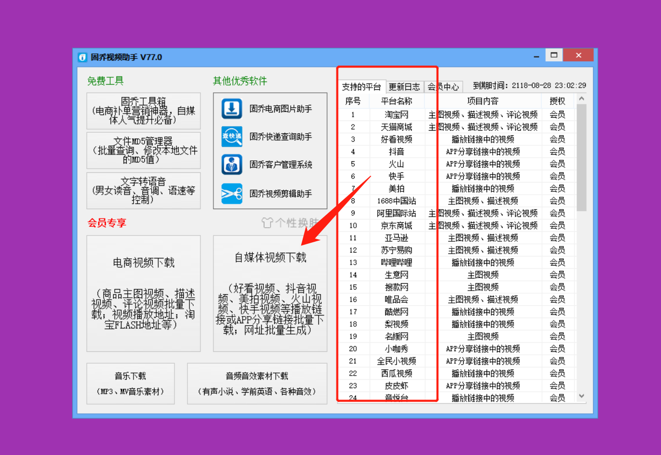Select the 美拍 row
Image resolution: width=661 pixels, height=455 pixels.
click(456, 188)
